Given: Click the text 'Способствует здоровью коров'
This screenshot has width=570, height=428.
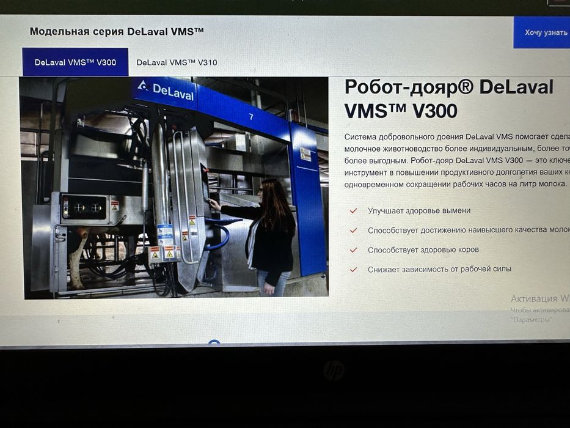Looking at the screenshot, I should coord(423,249).
